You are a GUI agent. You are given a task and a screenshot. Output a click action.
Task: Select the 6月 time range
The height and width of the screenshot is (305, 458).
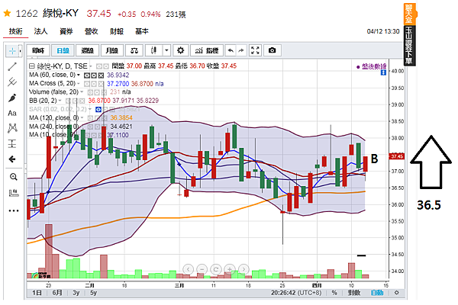tap(57, 293)
